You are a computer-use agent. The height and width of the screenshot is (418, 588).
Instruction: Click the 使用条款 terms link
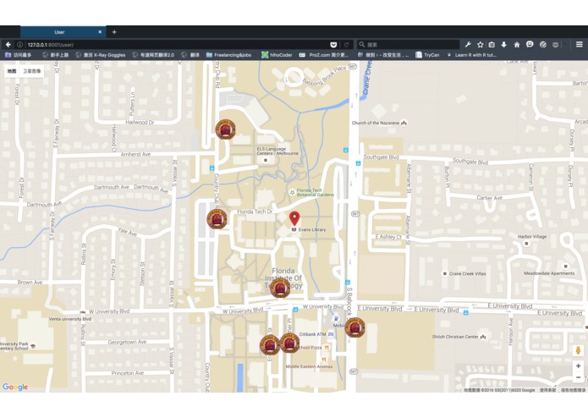click(548, 390)
